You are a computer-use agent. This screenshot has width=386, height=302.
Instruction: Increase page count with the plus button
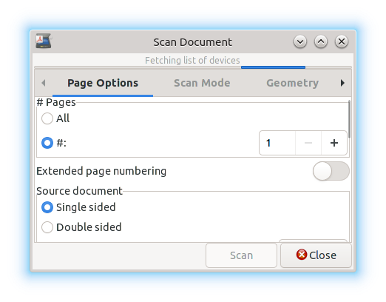point(334,143)
